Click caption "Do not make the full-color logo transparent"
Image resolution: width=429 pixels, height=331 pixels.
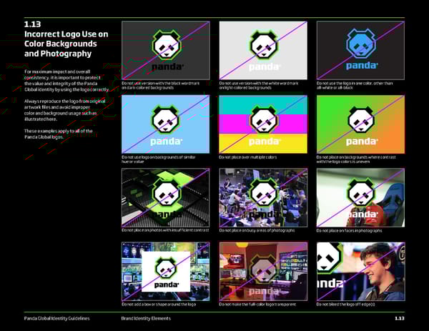(x=257, y=305)
